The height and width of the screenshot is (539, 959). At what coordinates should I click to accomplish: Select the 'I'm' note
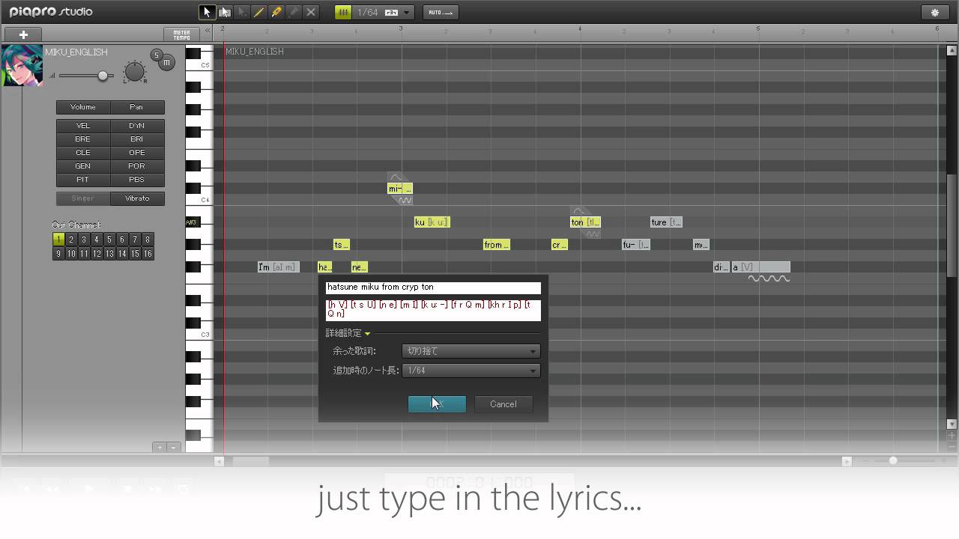point(279,267)
